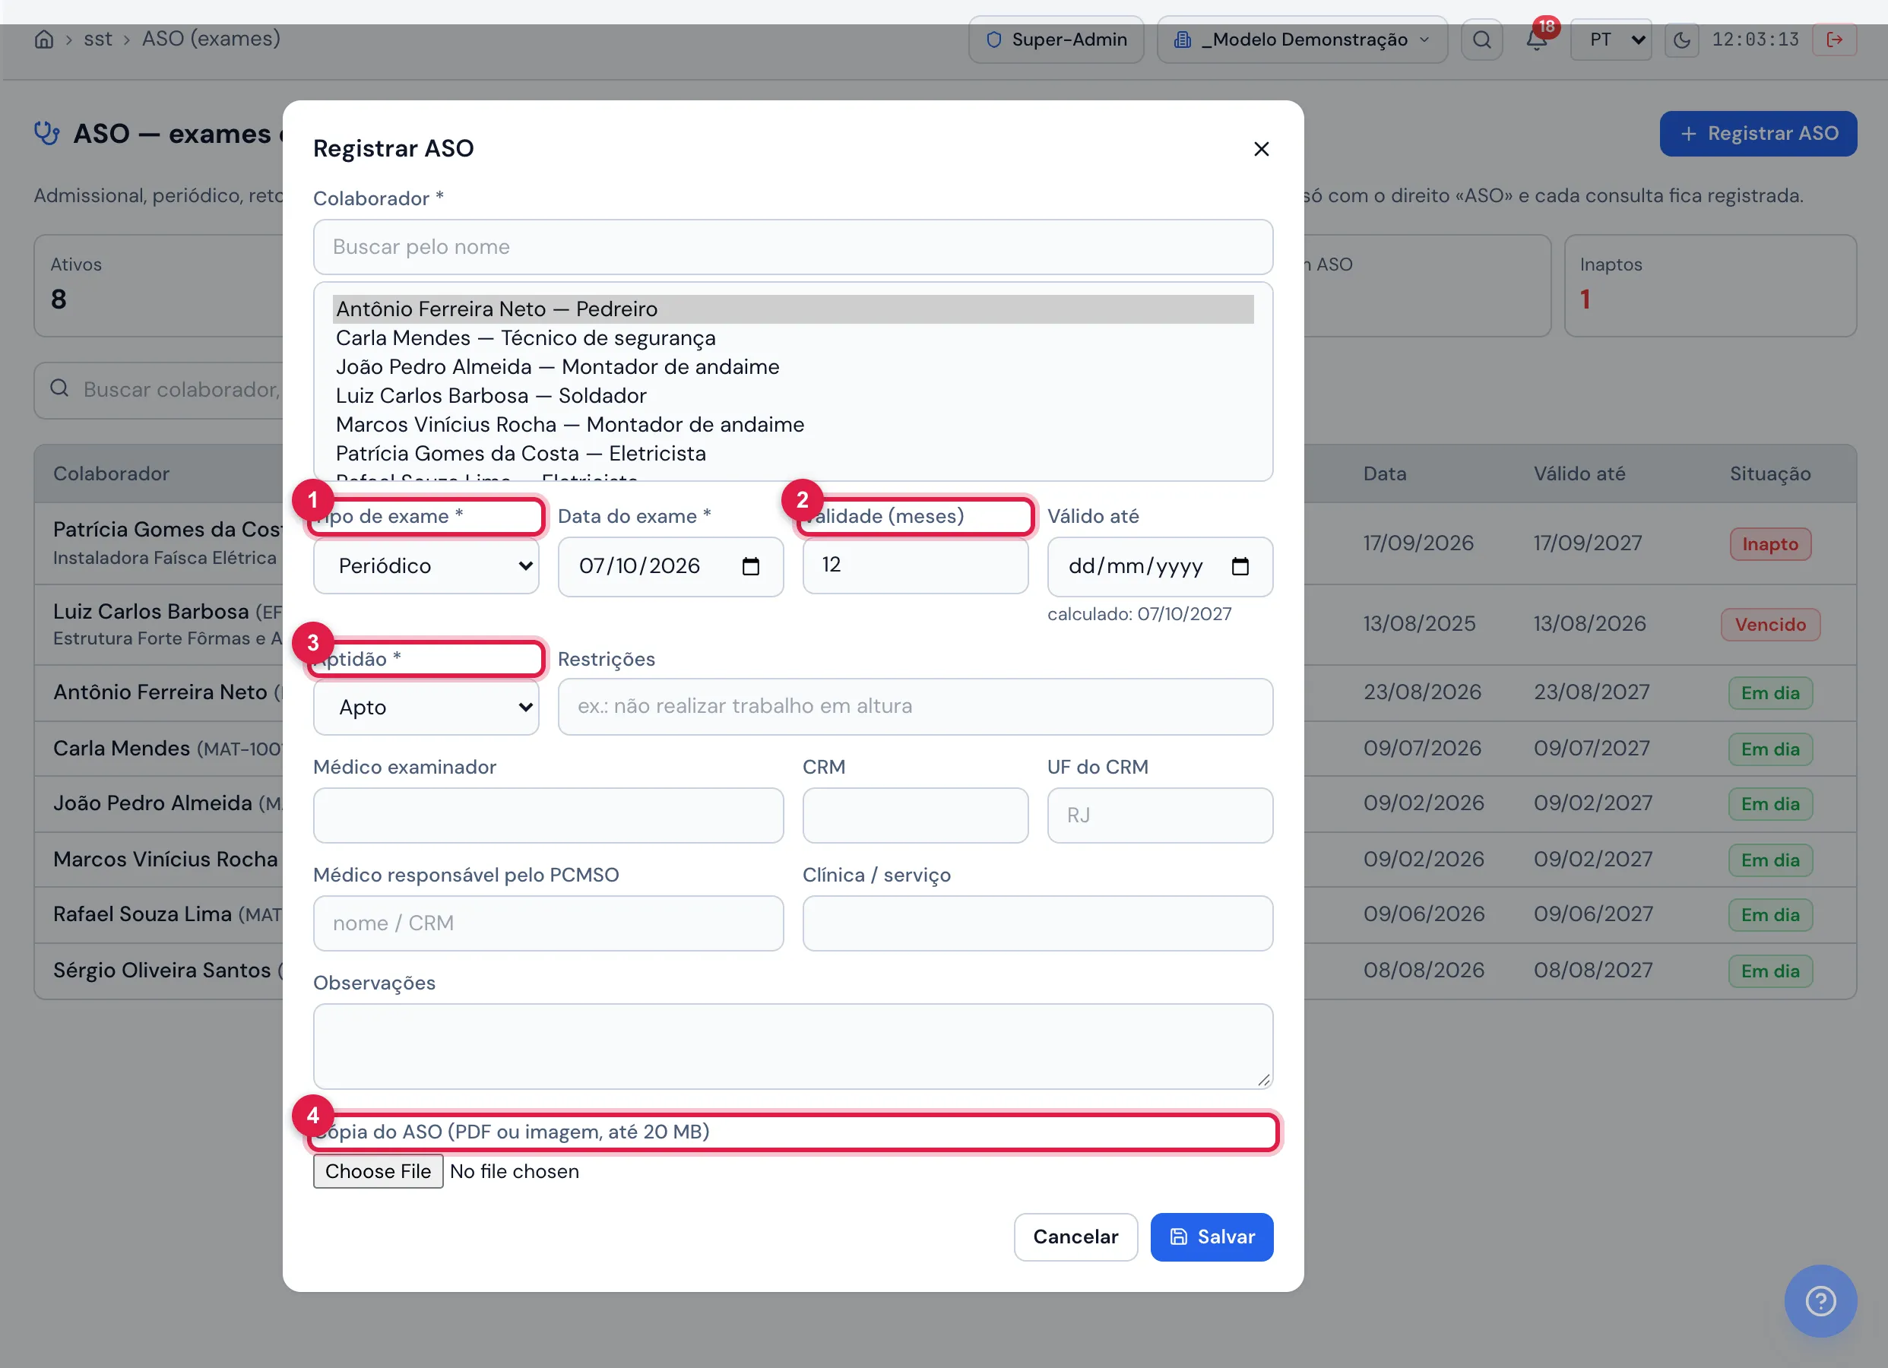Click the Clínica / serviço input field

tap(1037, 923)
